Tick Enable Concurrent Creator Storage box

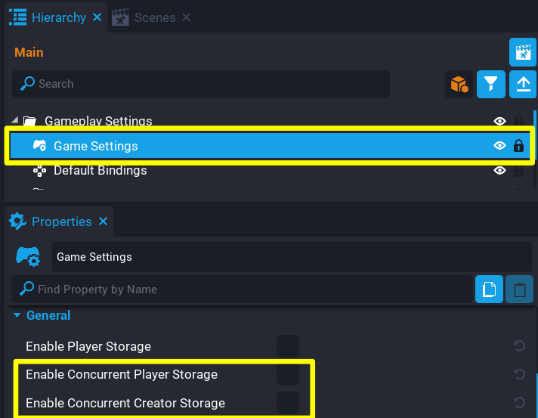pyautogui.click(x=287, y=403)
